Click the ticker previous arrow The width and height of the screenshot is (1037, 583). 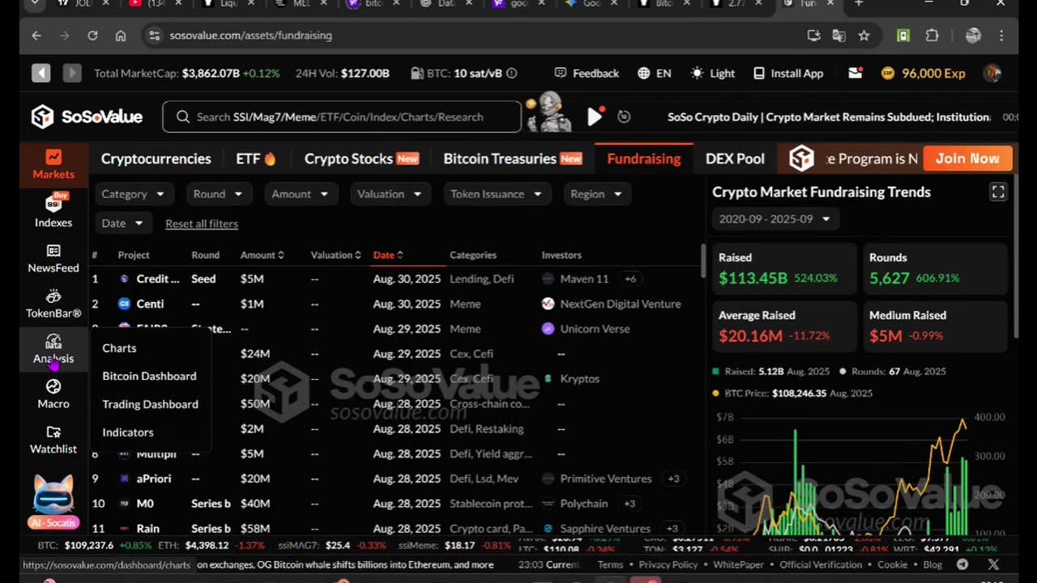pos(41,73)
